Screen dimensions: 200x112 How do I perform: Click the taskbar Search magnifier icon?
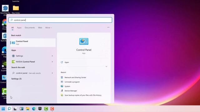(x=9, y=109)
